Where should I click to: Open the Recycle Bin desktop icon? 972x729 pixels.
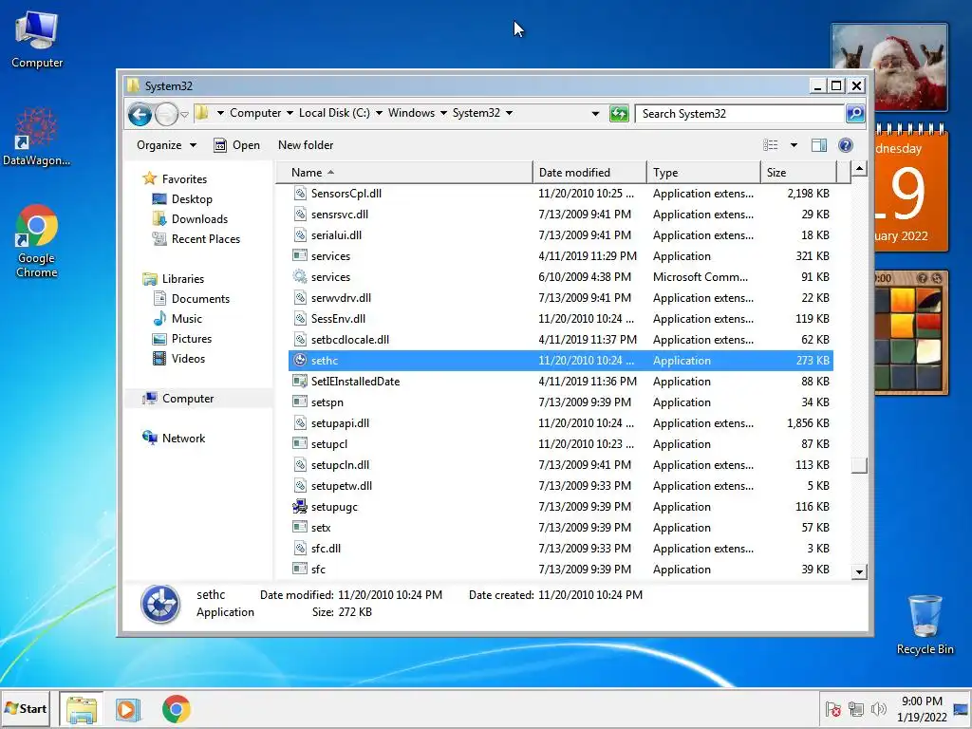click(925, 625)
